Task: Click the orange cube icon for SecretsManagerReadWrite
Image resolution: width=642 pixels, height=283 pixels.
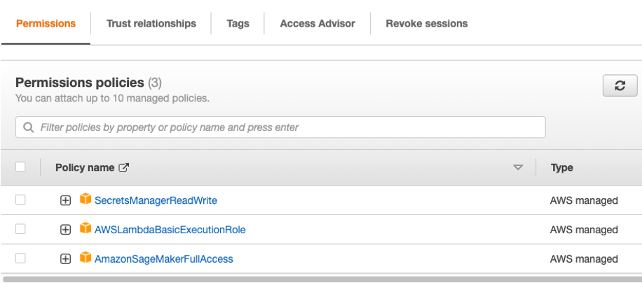Action: pos(86,199)
